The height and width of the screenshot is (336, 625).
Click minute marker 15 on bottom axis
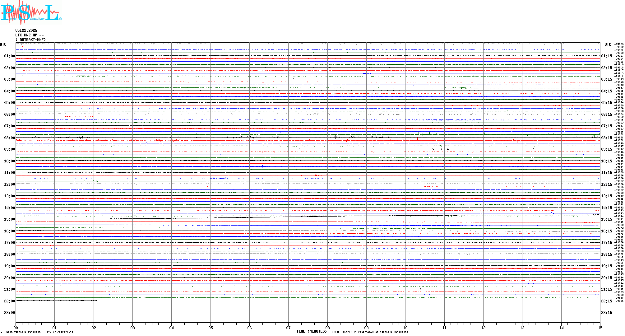click(600, 328)
